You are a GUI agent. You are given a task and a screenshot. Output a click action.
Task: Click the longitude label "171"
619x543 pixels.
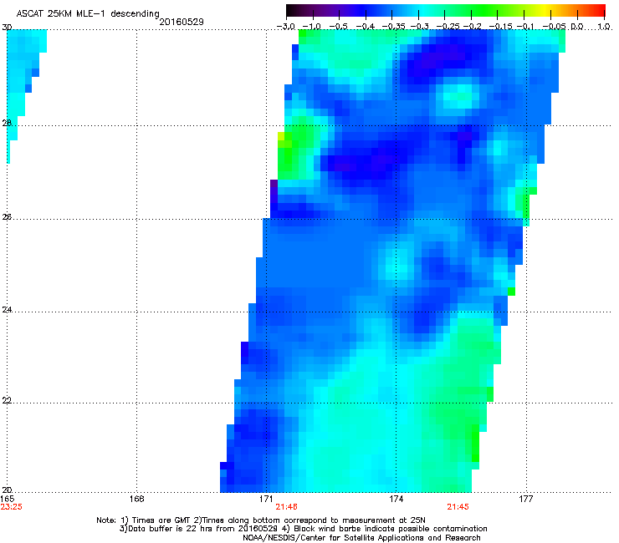click(266, 499)
